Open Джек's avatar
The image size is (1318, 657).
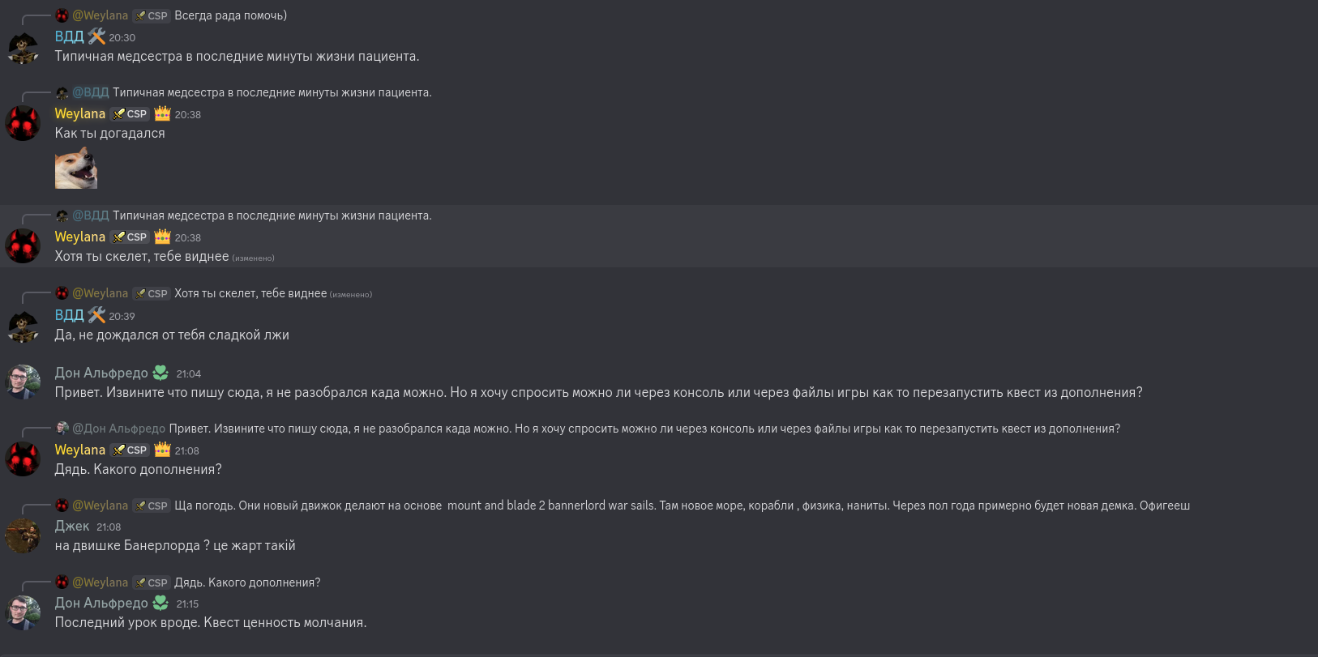pyautogui.click(x=23, y=535)
